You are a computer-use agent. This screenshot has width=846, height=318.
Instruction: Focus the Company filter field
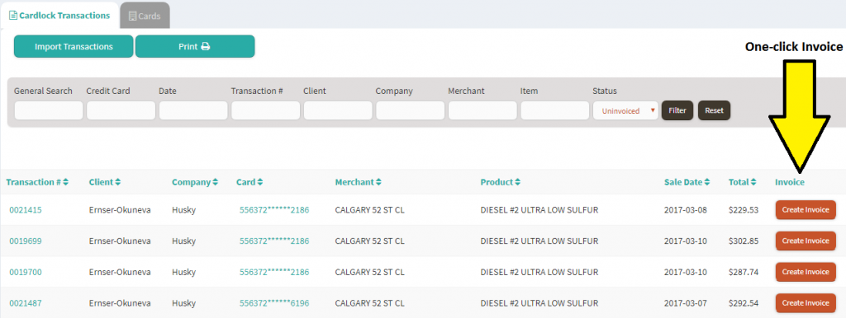click(410, 110)
